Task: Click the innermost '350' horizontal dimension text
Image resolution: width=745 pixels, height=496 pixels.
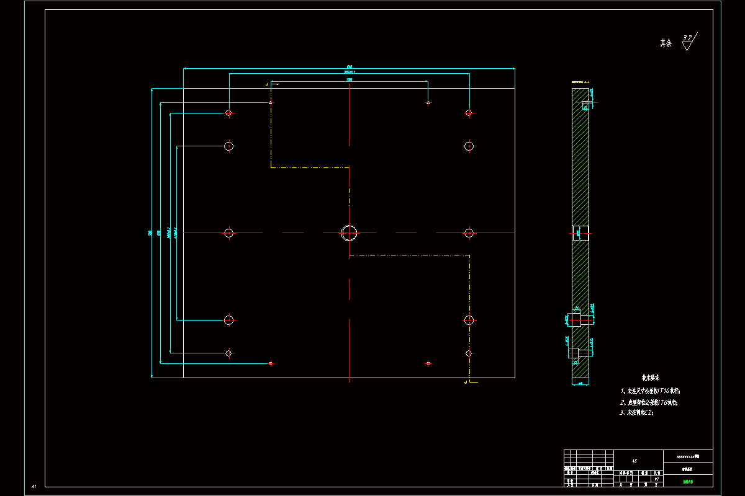Action: point(350,79)
